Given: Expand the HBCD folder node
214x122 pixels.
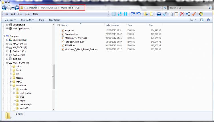Looking at the screenshot, I should tap(11, 81).
